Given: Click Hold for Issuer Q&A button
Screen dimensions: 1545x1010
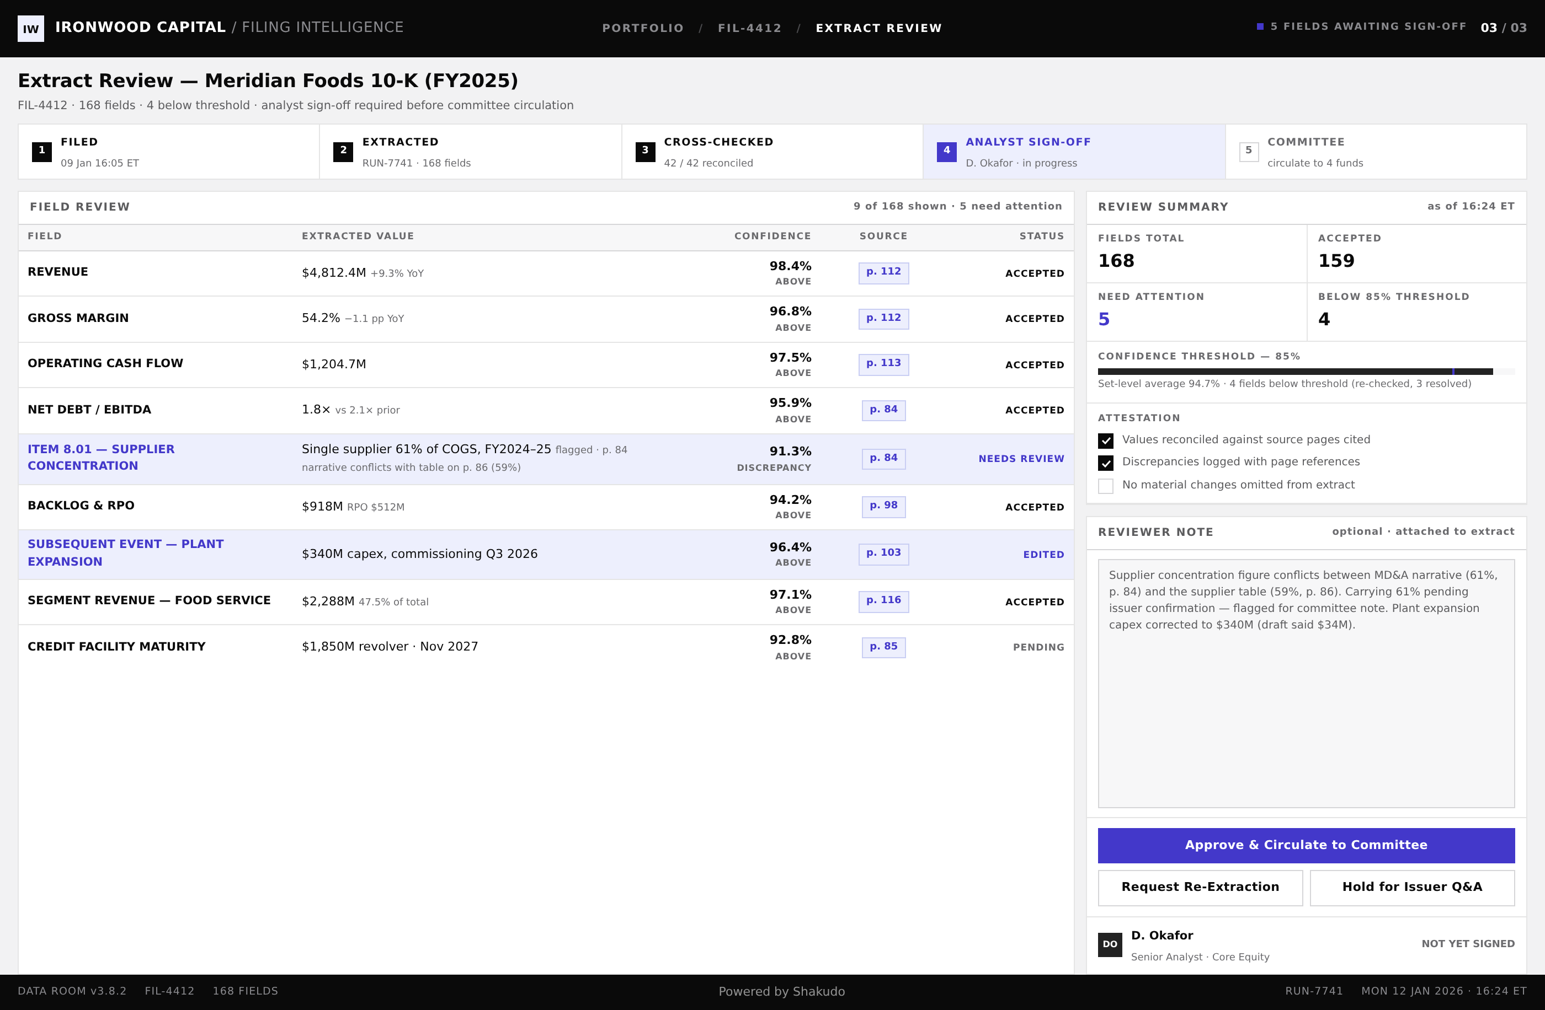Looking at the screenshot, I should point(1412,888).
